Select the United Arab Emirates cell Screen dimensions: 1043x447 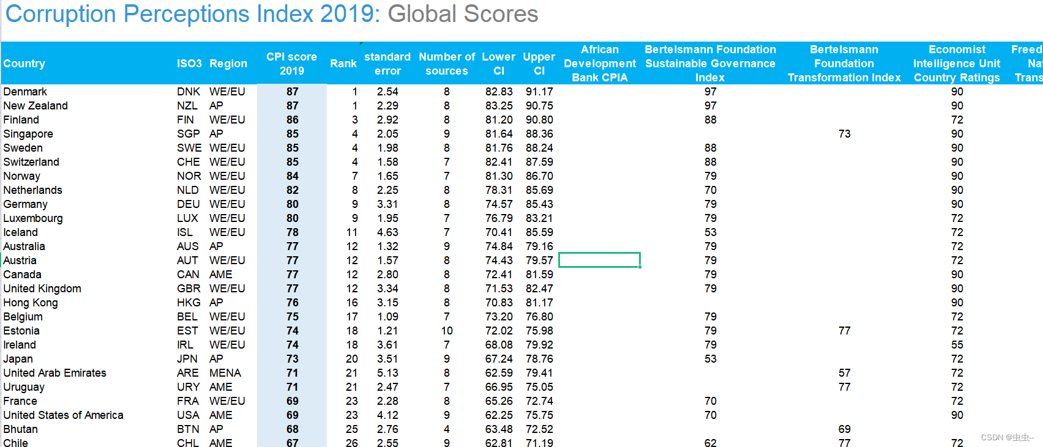pyautogui.click(x=55, y=373)
